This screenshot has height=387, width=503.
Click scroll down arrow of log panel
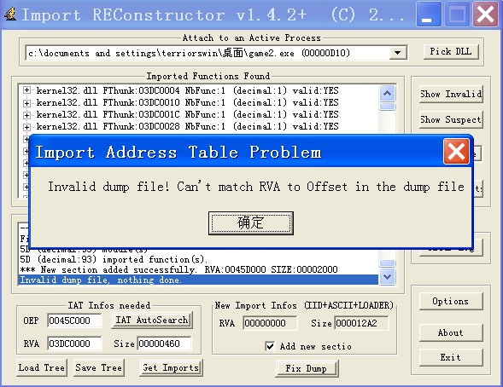click(x=387, y=276)
